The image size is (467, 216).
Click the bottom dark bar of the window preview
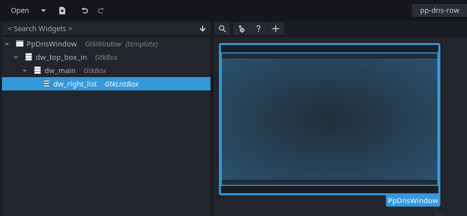click(330, 189)
